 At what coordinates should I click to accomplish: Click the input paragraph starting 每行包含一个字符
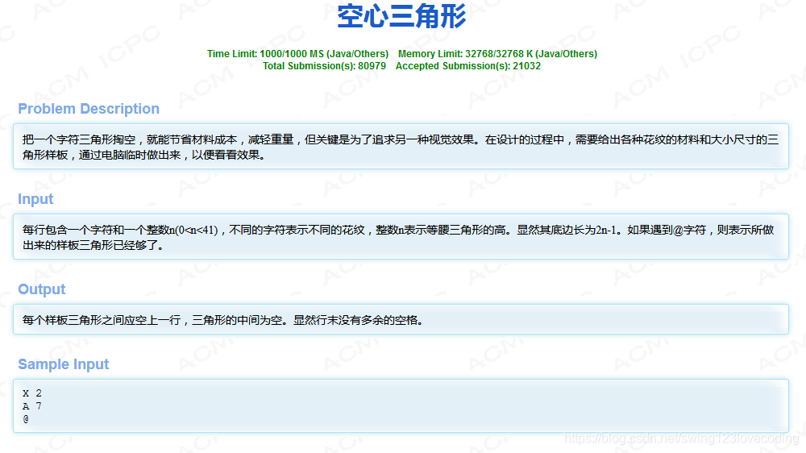398,237
